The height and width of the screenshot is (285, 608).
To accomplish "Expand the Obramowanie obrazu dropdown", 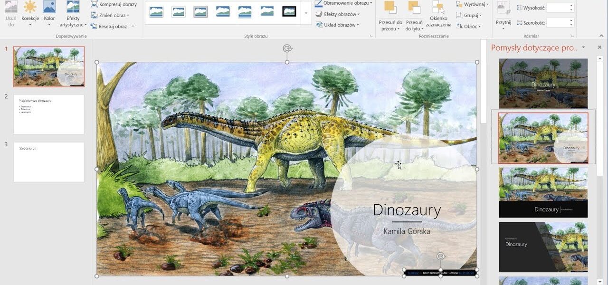I will pyautogui.click(x=371, y=3).
